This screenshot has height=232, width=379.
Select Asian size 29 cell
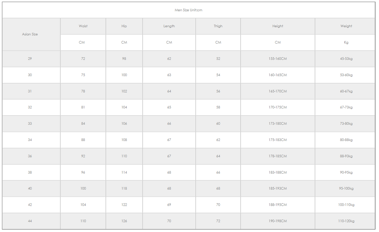[30, 59]
